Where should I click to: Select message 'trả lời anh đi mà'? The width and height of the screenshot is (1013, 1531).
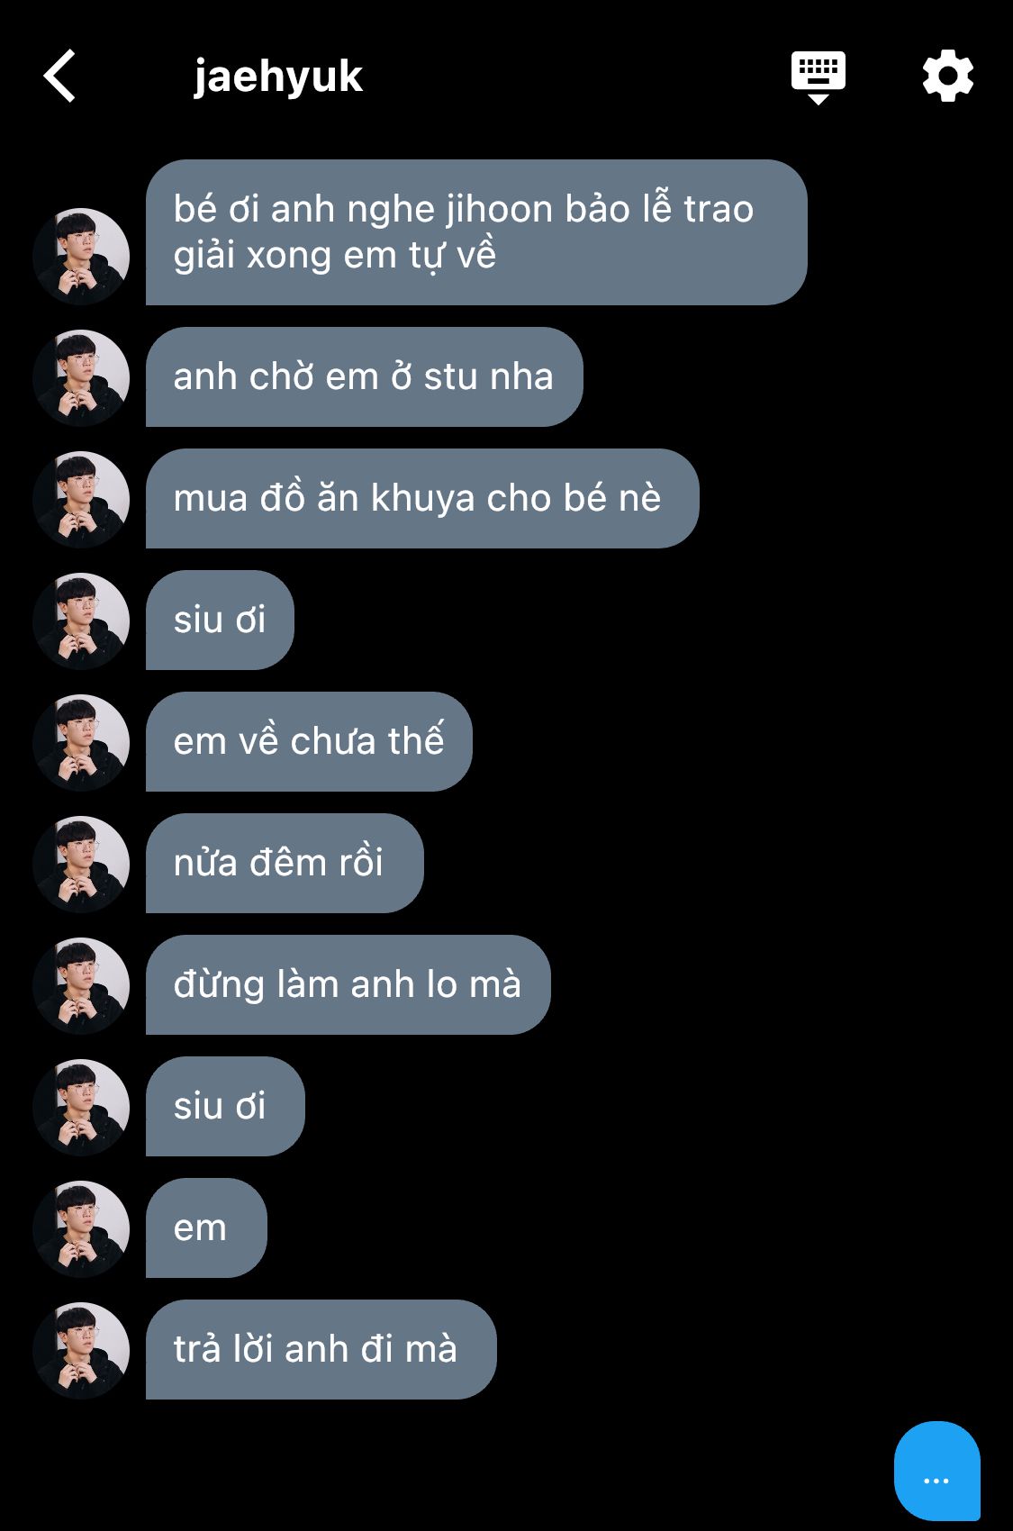(x=321, y=1349)
